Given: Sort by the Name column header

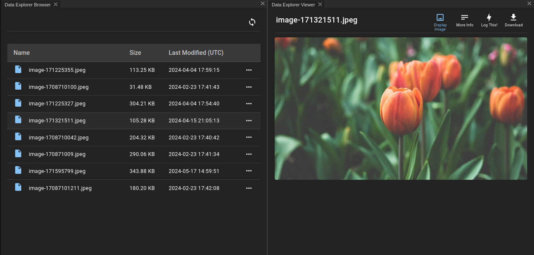Looking at the screenshot, I should click(22, 53).
